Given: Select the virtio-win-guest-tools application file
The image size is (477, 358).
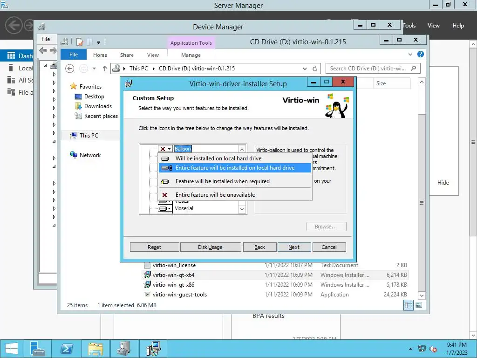Looking at the screenshot, I should pyautogui.click(x=275, y=295).
